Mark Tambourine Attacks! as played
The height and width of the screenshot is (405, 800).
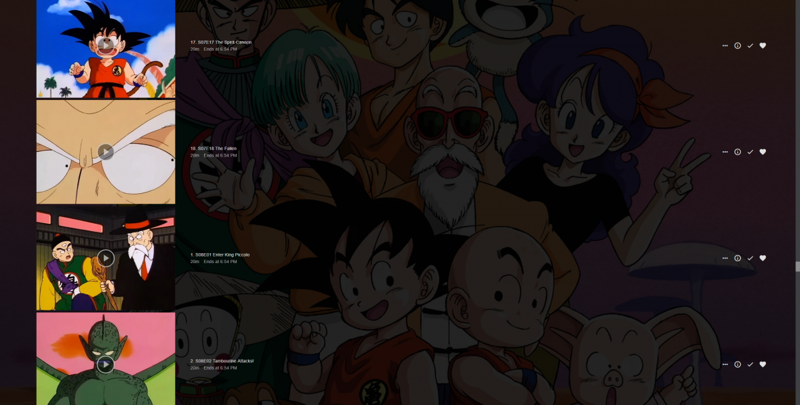pos(750,364)
